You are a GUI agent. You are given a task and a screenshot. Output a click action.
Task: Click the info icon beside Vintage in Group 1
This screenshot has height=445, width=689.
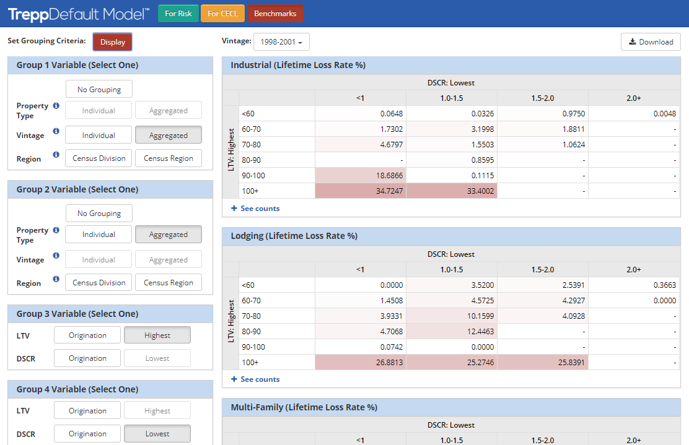(x=55, y=131)
